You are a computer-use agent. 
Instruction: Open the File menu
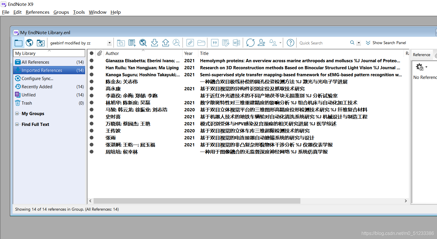[x=6, y=12]
